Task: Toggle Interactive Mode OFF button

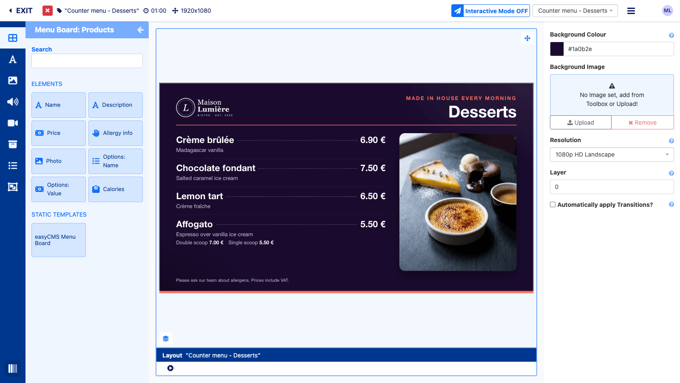Action: click(x=490, y=11)
